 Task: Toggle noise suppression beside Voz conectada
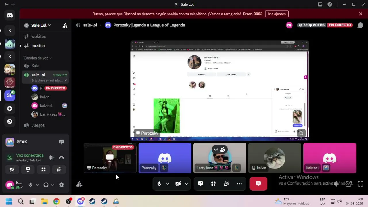(52, 158)
